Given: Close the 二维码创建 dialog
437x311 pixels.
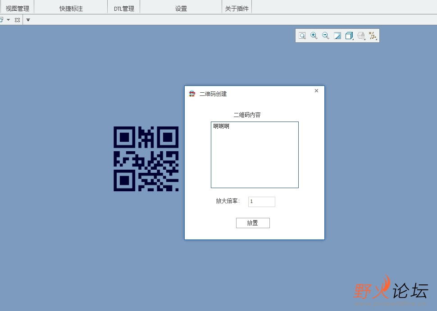Looking at the screenshot, I should 316,91.
